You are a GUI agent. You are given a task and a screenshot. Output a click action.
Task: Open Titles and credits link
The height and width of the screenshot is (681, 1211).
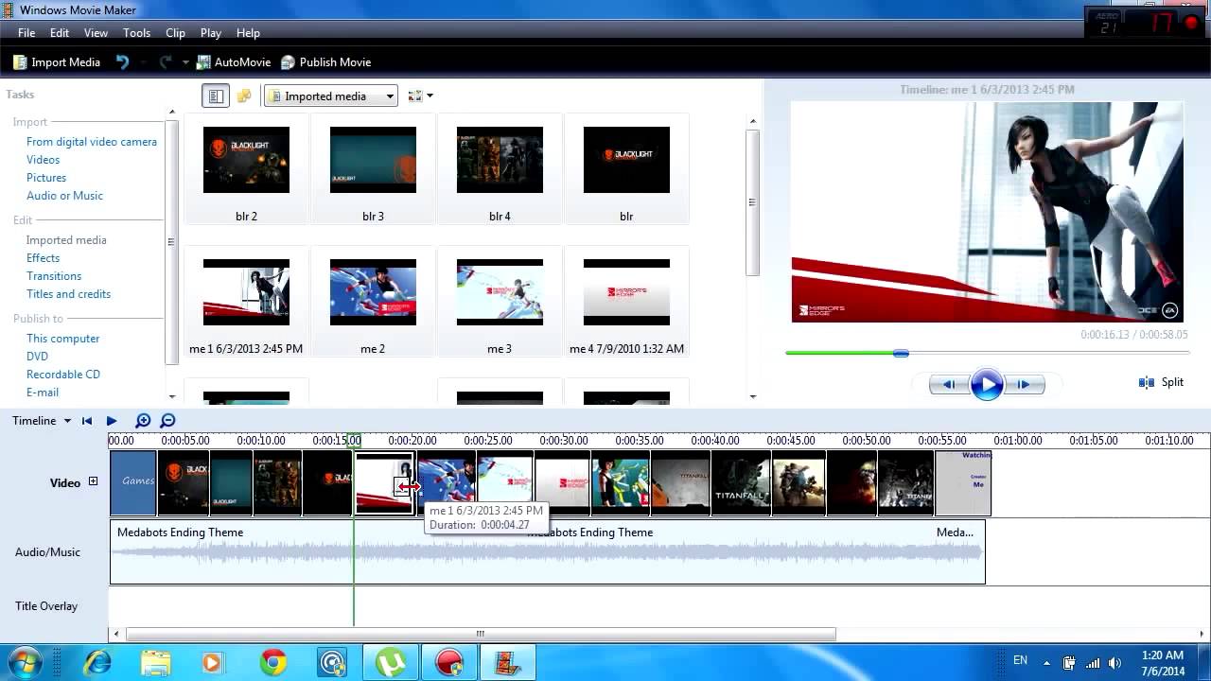pyautogui.click(x=68, y=294)
